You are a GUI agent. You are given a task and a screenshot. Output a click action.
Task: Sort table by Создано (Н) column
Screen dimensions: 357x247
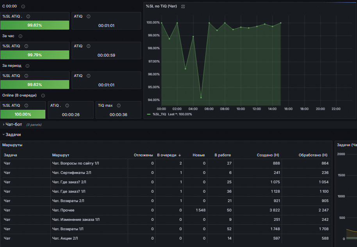(268, 155)
